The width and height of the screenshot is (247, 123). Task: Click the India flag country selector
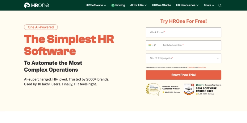point(150,45)
